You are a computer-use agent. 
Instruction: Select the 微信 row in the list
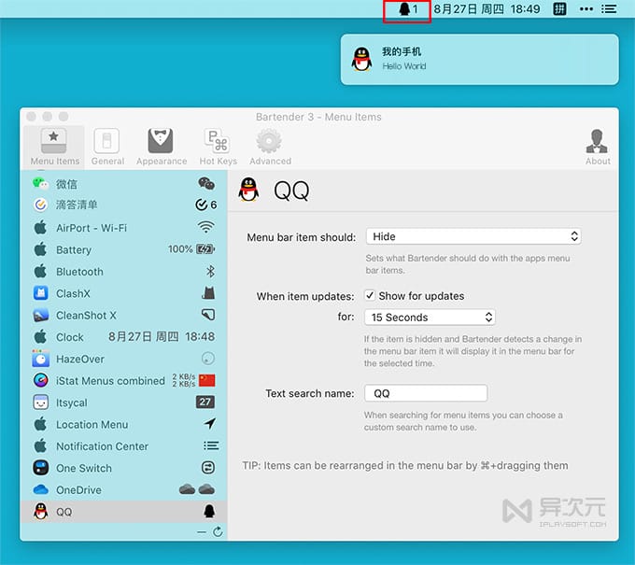[x=123, y=184]
